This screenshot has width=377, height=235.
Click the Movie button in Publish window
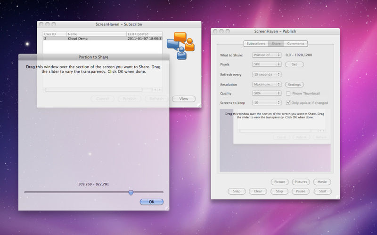[x=322, y=182]
